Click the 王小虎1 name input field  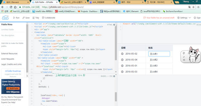pos(159,54)
